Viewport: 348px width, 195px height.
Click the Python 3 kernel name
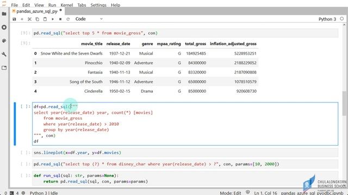(x=327, y=19)
